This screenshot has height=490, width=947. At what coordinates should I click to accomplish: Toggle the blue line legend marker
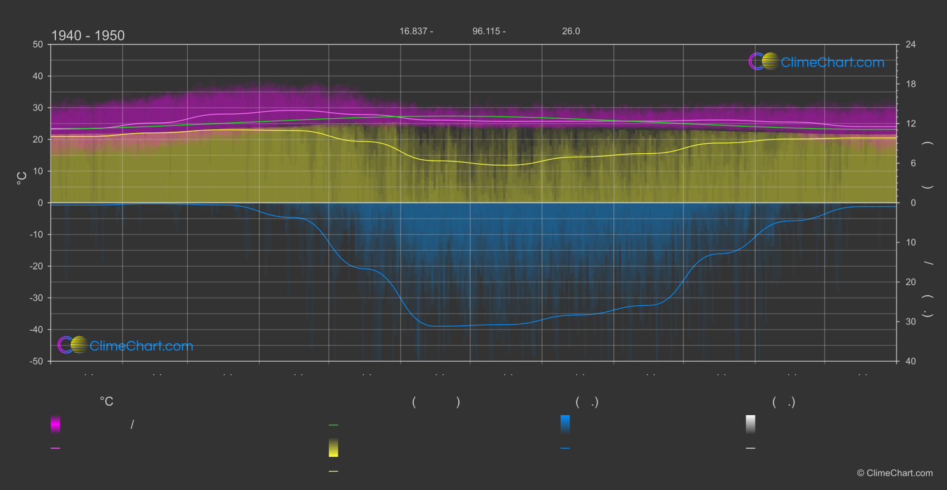[x=565, y=448]
